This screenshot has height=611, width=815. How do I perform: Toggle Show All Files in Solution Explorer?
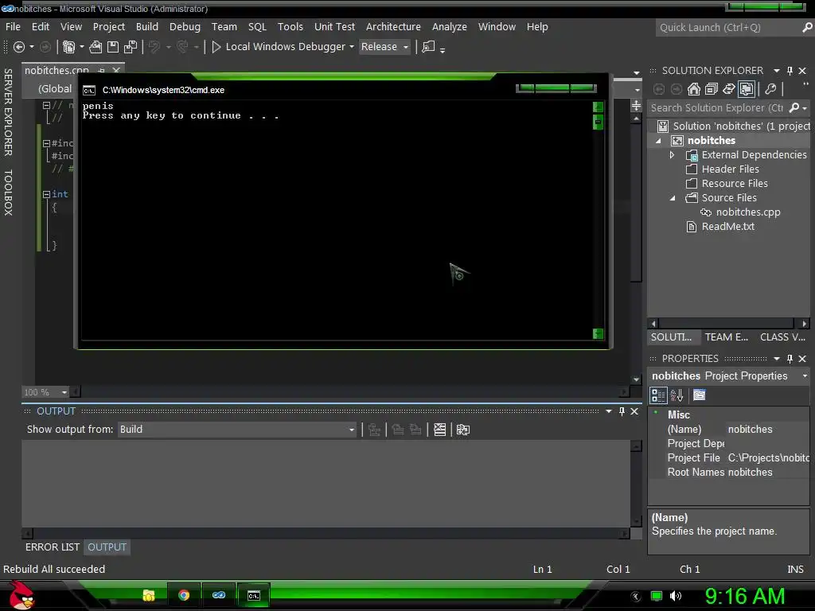click(x=747, y=89)
